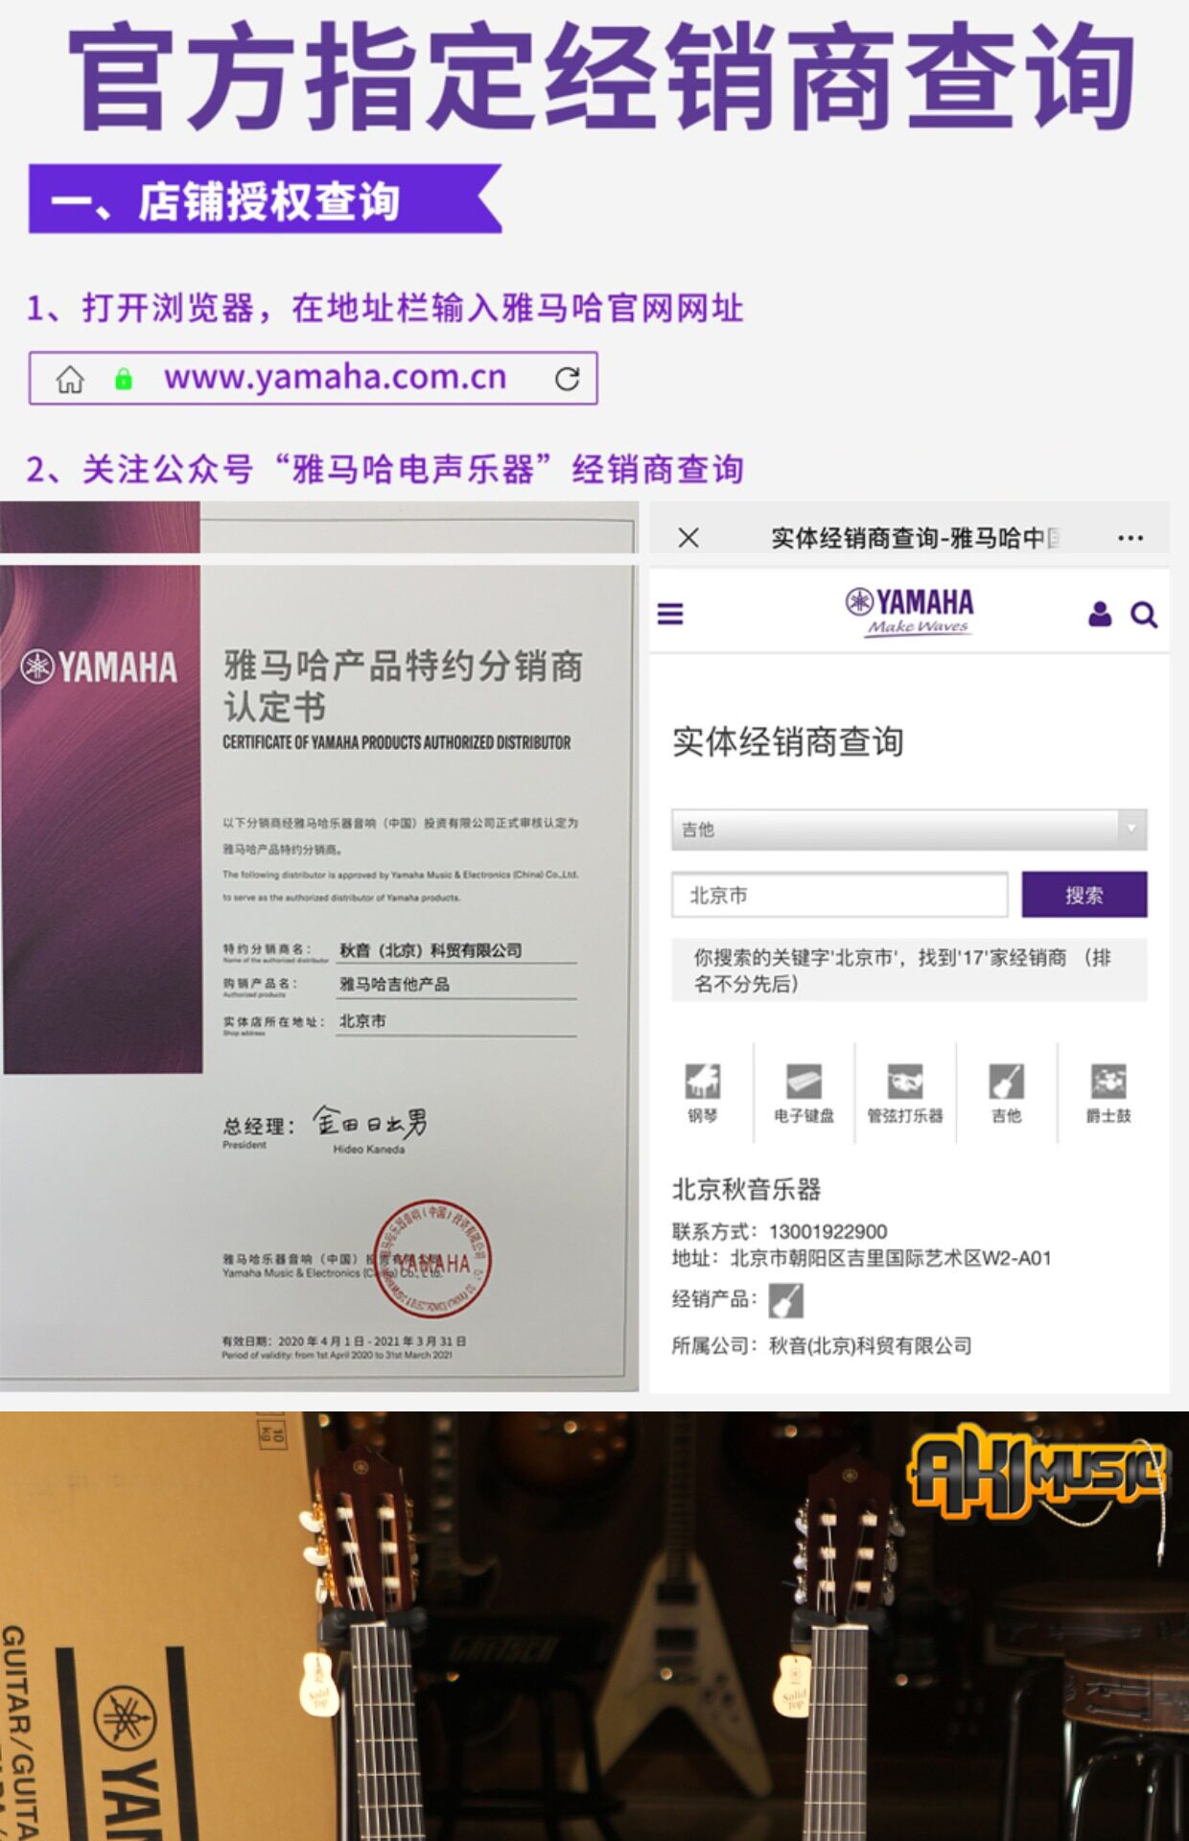1189x1841 pixels.
Task: Click the 北京秋音乐器 dealer name
Action: click(x=746, y=1190)
